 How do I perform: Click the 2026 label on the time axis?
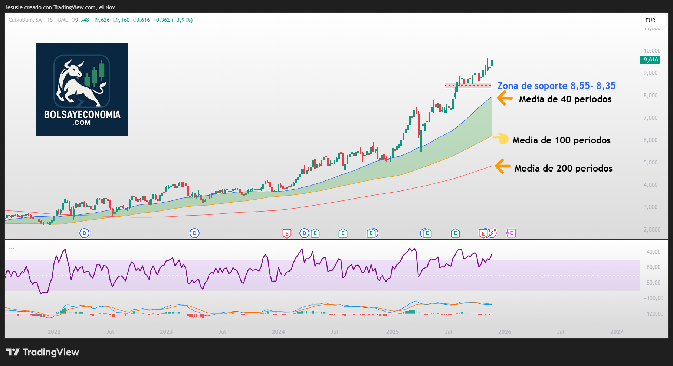[x=505, y=332]
